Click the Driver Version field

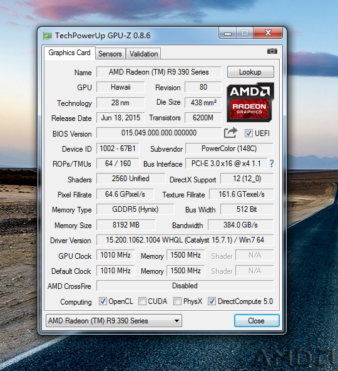(x=185, y=240)
